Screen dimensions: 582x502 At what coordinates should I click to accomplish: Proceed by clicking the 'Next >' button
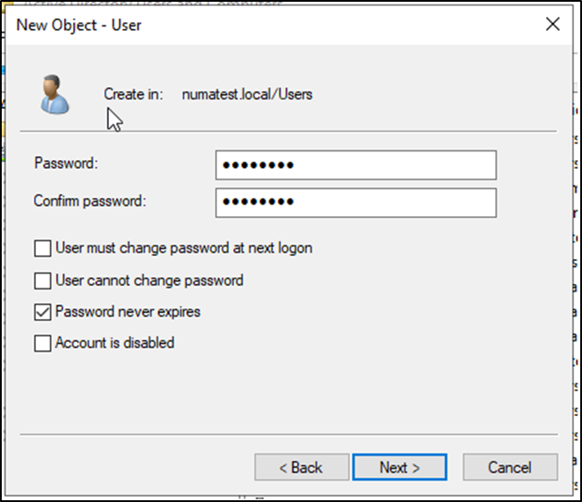399,468
